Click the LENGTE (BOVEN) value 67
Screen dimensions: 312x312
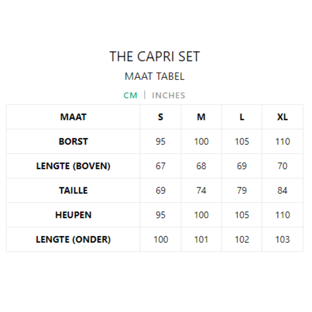point(161,166)
